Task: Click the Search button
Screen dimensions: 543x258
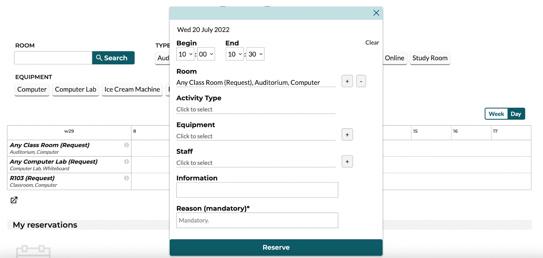Action: pyautogui.click(x=113, y=58)
